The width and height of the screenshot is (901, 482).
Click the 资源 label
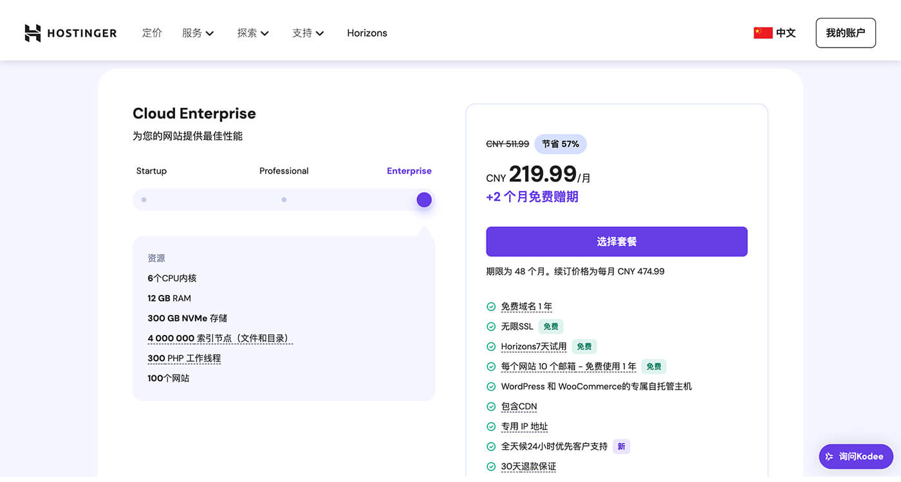point(156,258)
